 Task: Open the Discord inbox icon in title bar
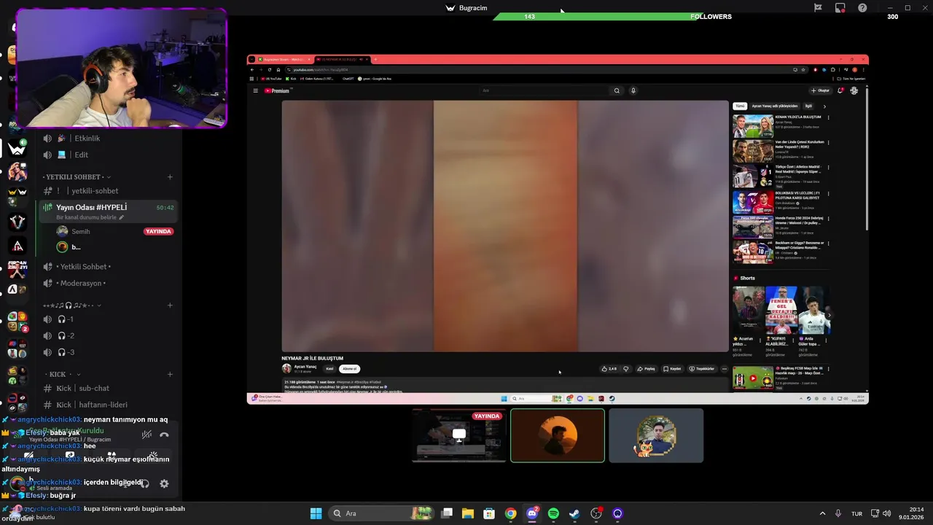840,8
